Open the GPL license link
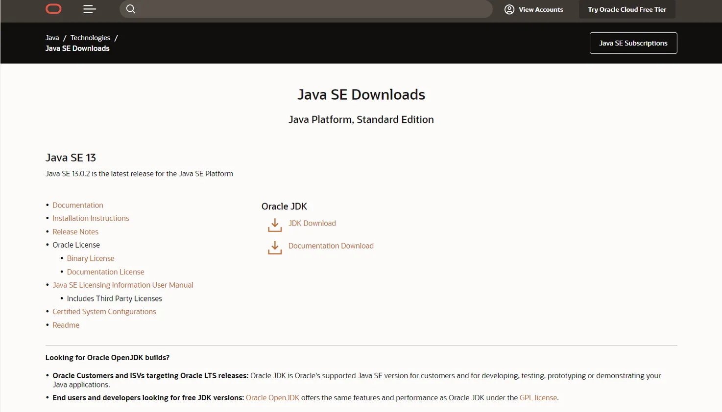The height and width of the screenshot is (412, 722). pos(538,398)
